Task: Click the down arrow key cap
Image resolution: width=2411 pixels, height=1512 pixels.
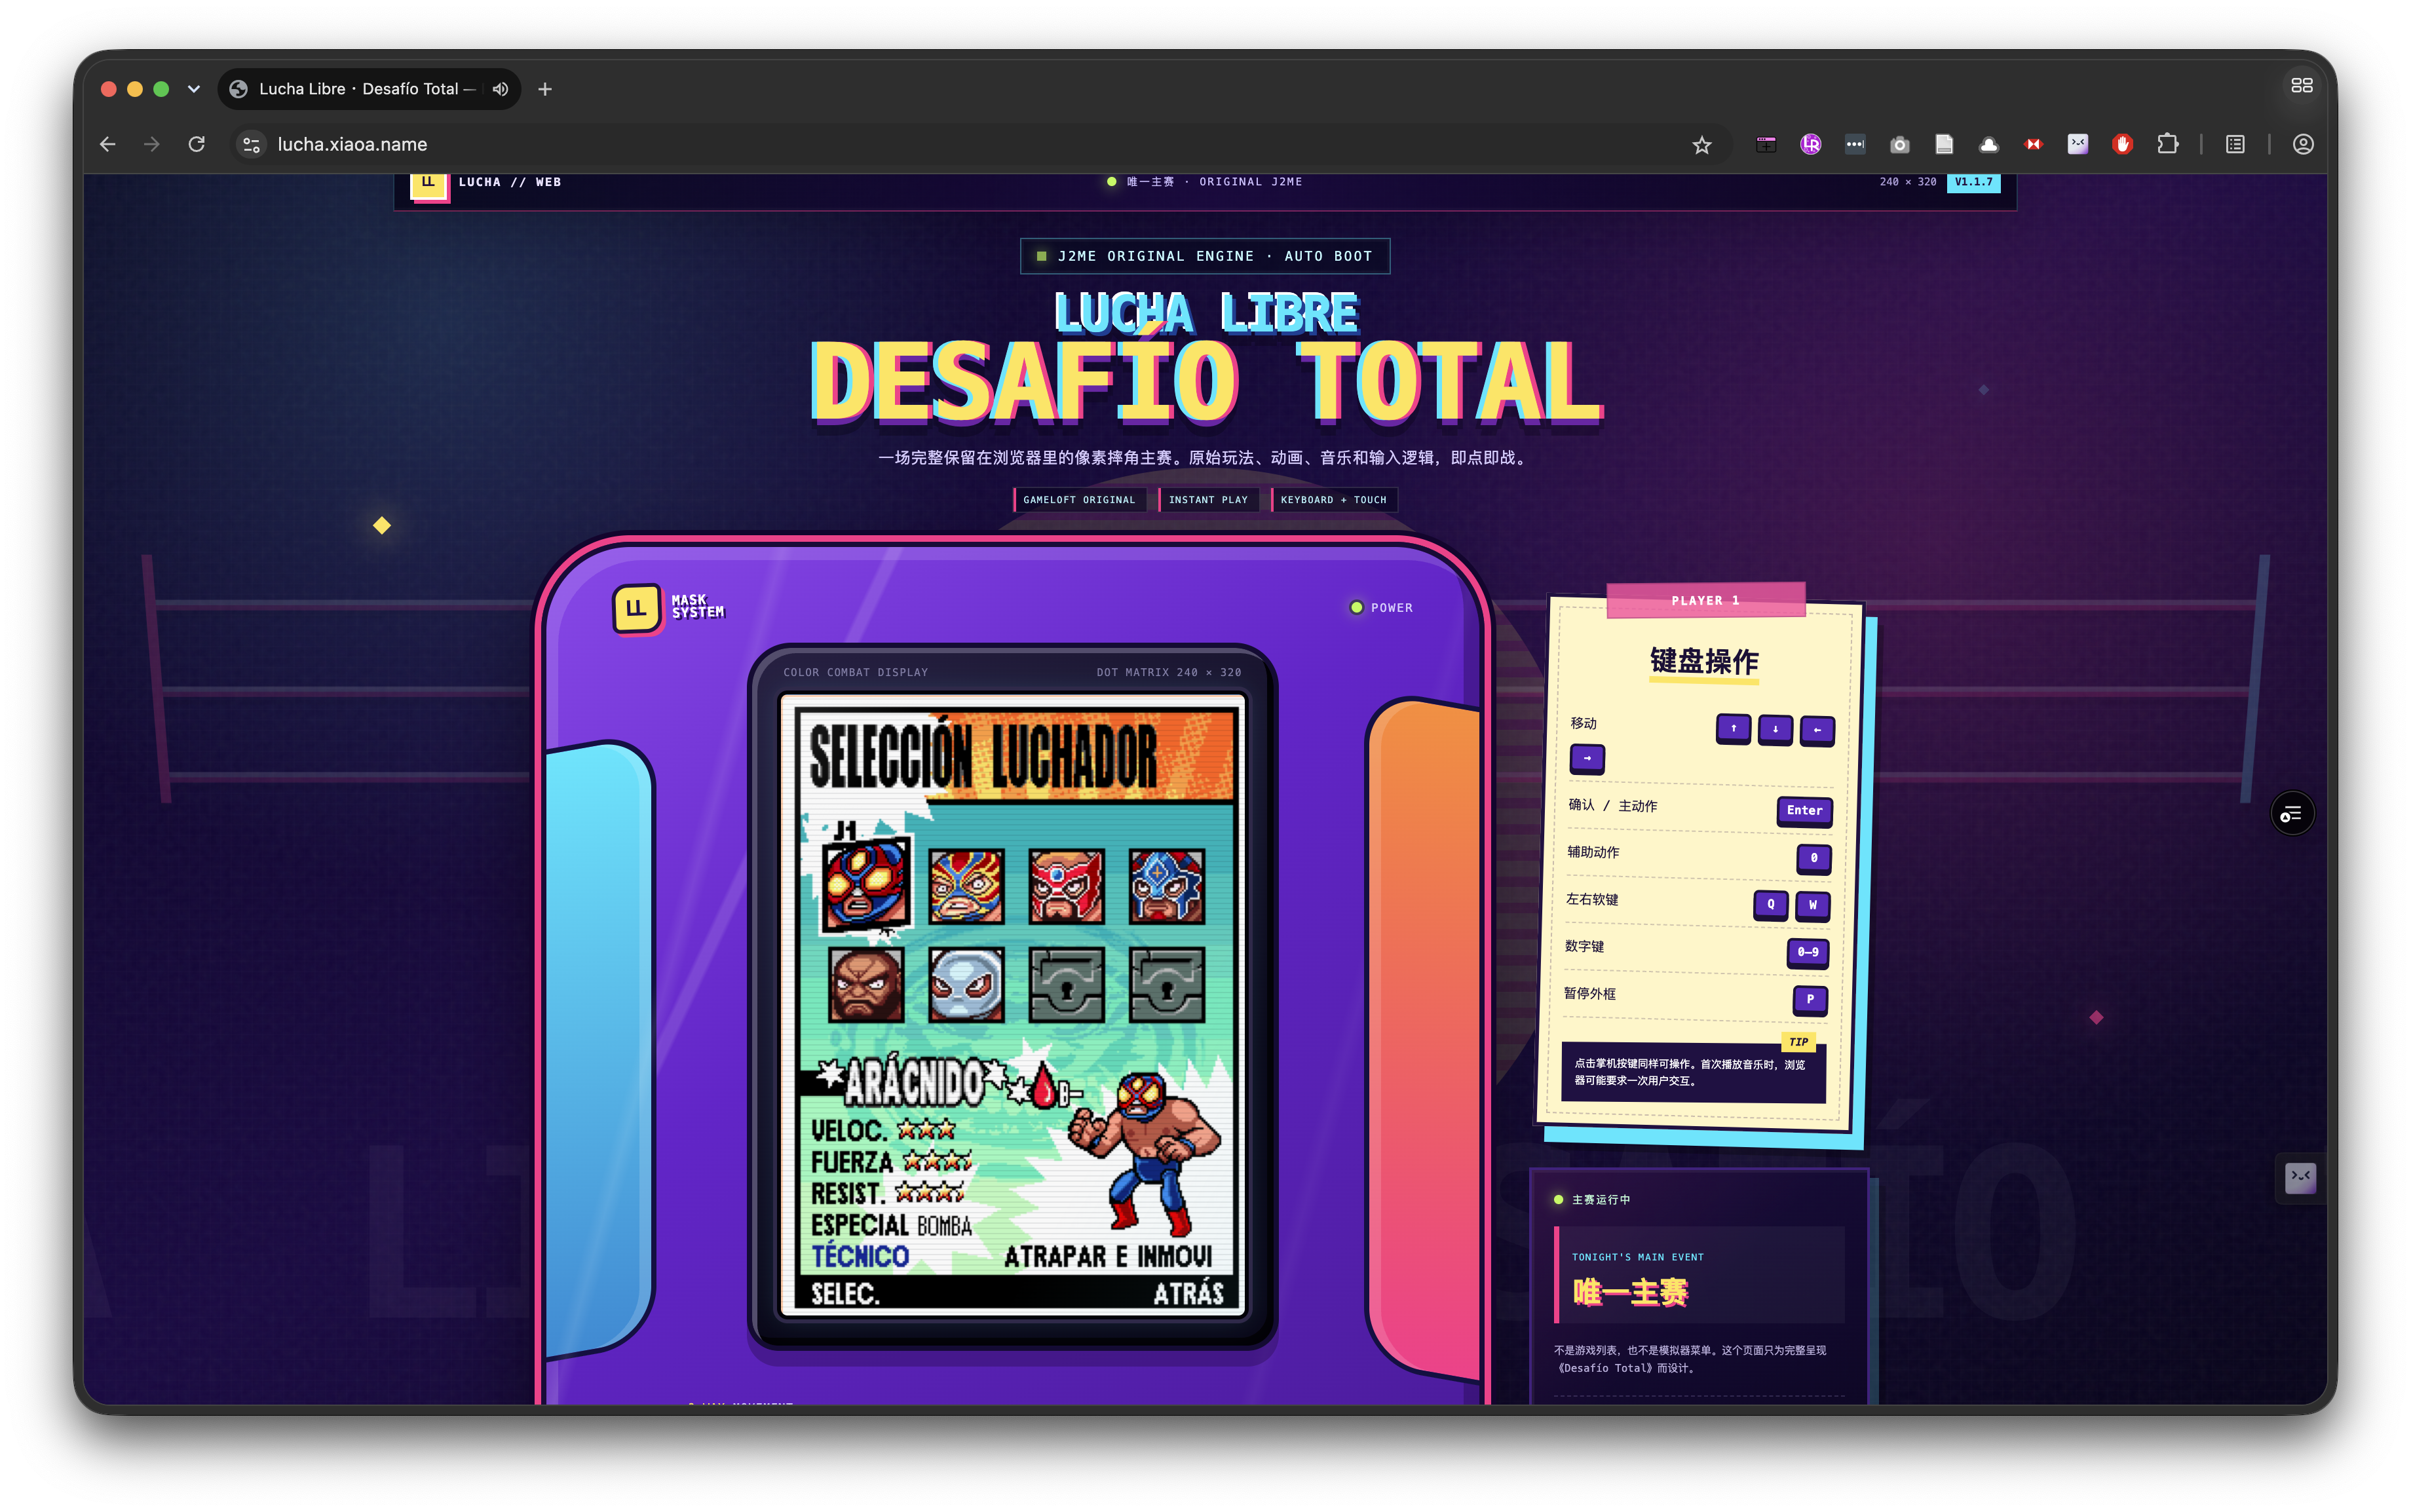Action: pos(1775,730)
